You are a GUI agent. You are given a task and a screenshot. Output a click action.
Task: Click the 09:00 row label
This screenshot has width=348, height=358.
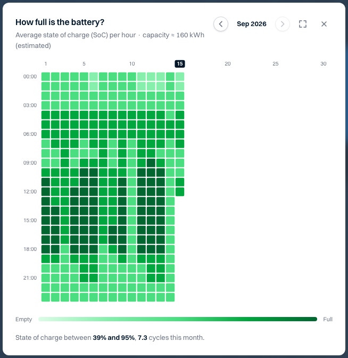coord(30,163)
